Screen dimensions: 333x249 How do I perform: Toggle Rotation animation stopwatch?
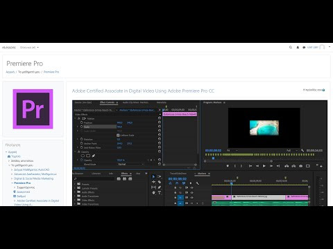pyautogui.click(x=82, y=139)
